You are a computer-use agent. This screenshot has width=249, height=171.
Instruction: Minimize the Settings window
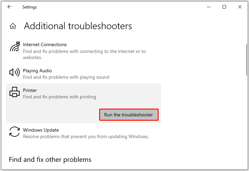click(x=209, y=7)
